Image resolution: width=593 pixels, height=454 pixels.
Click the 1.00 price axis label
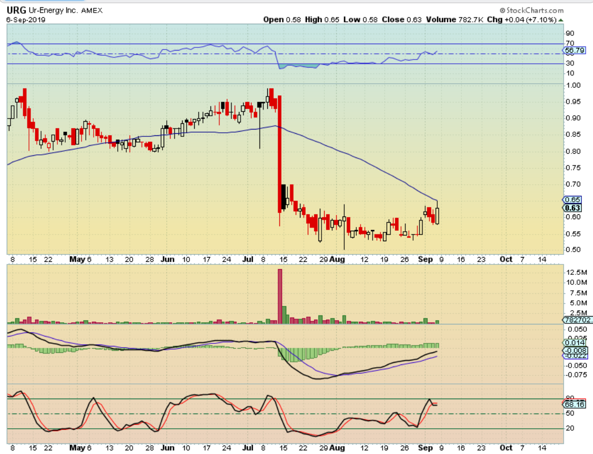(574, 85)
